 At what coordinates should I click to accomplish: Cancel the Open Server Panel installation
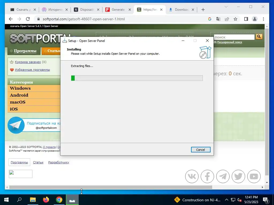pos(201,149)
